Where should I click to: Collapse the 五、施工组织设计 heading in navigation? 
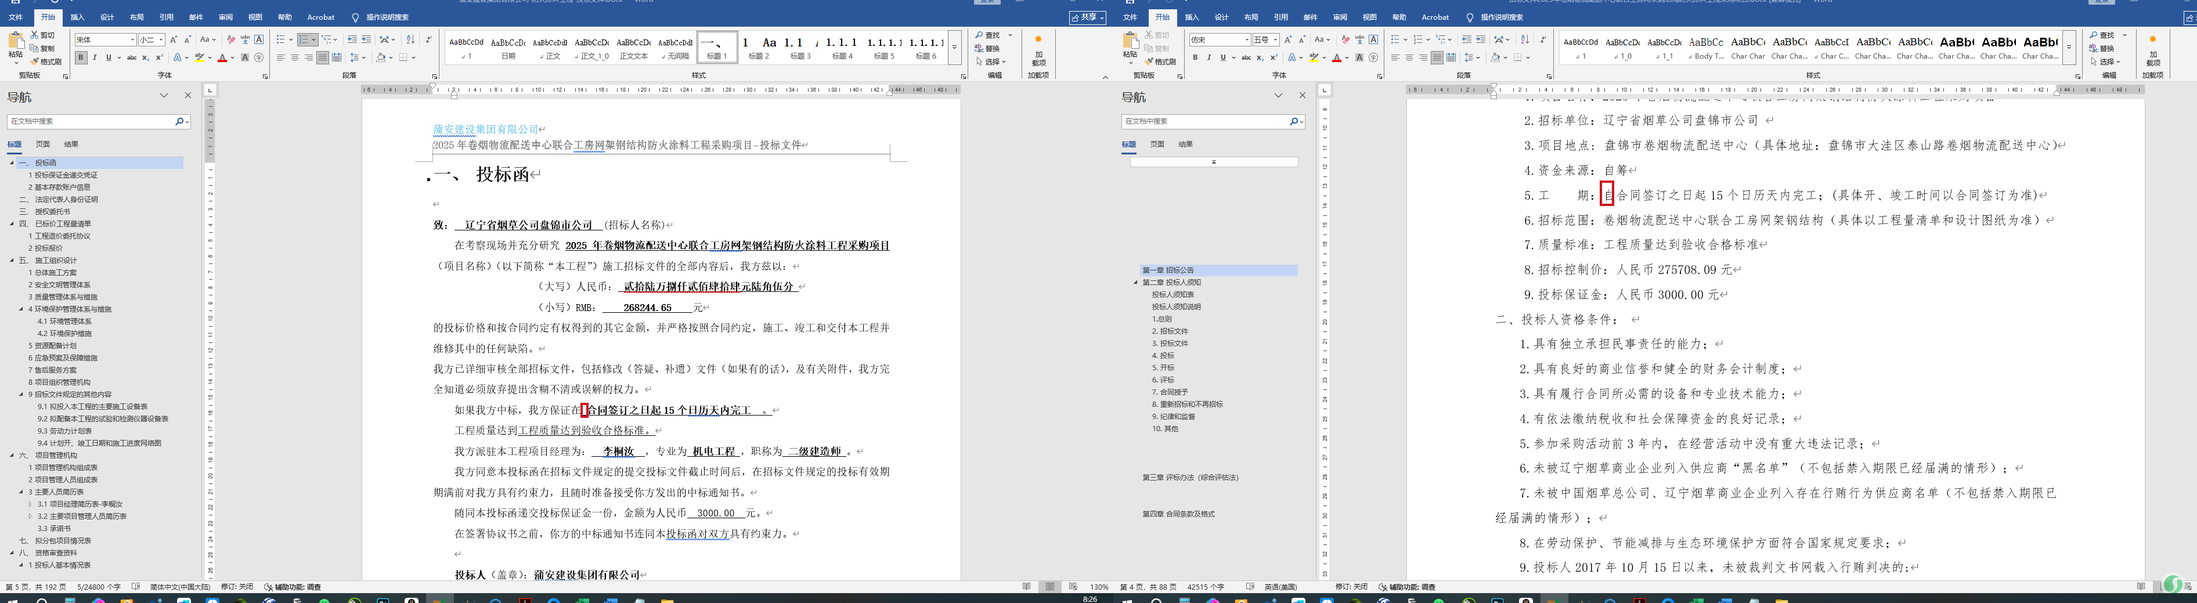pos(12,260)
